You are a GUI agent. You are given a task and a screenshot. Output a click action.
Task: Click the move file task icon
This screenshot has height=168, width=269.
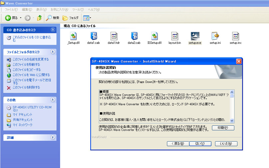point(9,65)
